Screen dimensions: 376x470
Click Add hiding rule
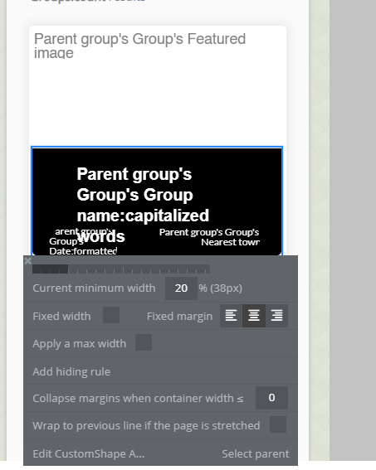click(x=71, y=371)
